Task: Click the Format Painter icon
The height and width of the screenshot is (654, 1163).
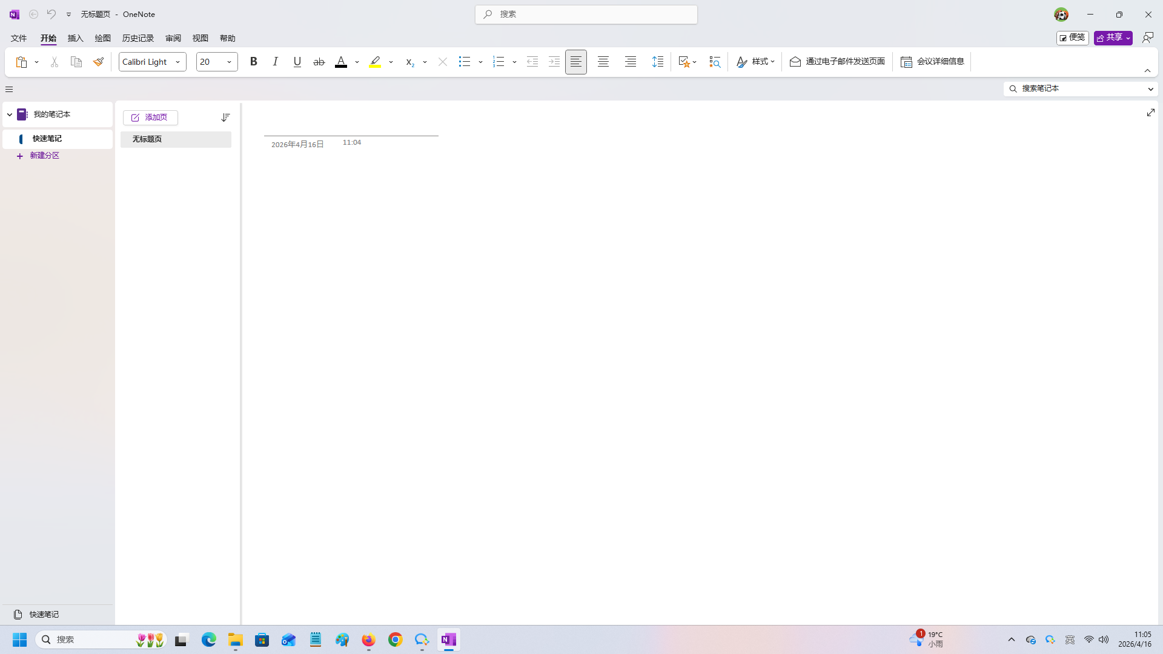Action: point(98,62)
